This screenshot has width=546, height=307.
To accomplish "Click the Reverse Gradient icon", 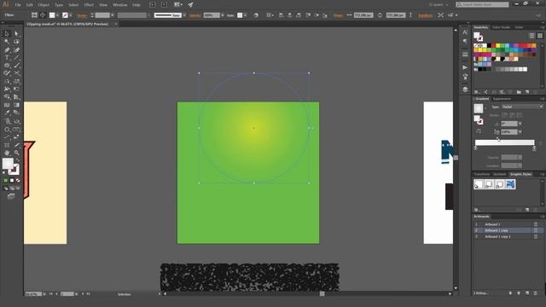I will (x=479, y=131).
